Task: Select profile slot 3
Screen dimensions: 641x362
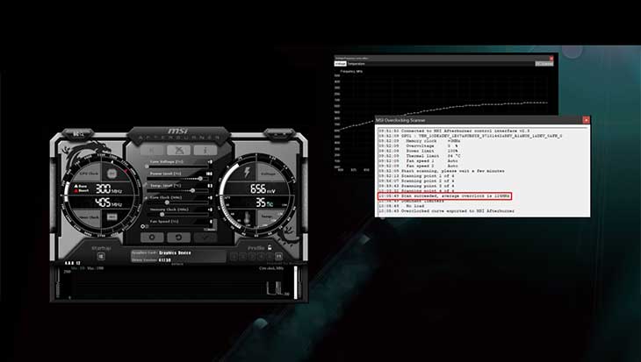Action: tap(252, 256)
